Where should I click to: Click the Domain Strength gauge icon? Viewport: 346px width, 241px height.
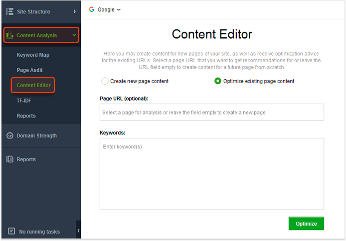(9, 135)
